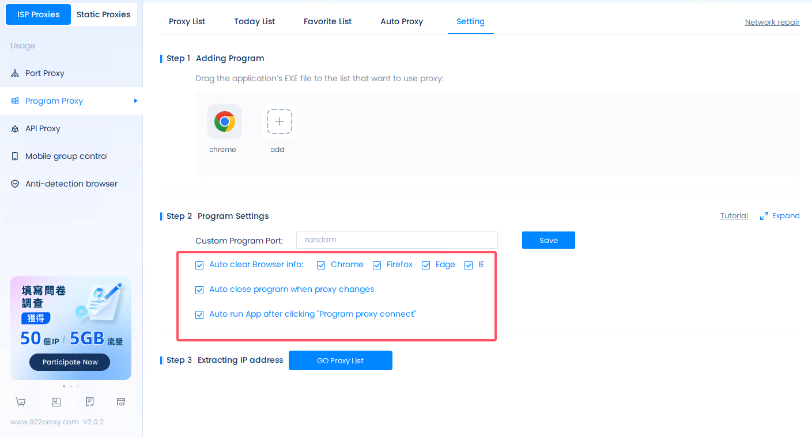The height and width of the screenshot is (437, 812).
Task: Select Static Proxies toggle option
Action: [x=104, y=14]
